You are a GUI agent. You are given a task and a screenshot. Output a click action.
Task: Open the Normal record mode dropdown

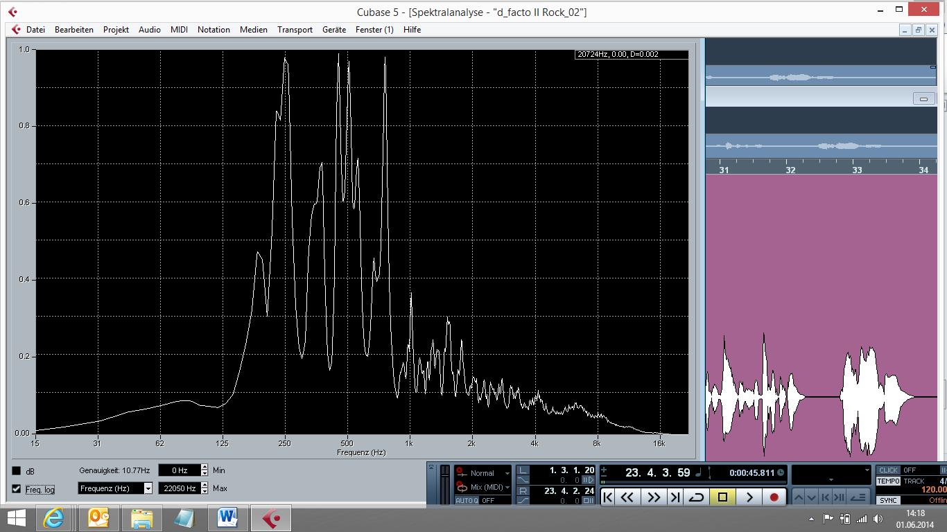point(507,473)
